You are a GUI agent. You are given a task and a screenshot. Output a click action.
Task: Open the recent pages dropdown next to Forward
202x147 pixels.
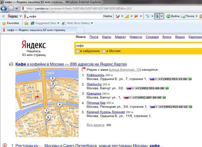(x=17, y=8)
